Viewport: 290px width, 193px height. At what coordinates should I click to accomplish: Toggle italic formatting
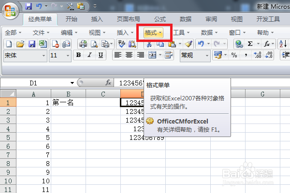pos(90,55)
